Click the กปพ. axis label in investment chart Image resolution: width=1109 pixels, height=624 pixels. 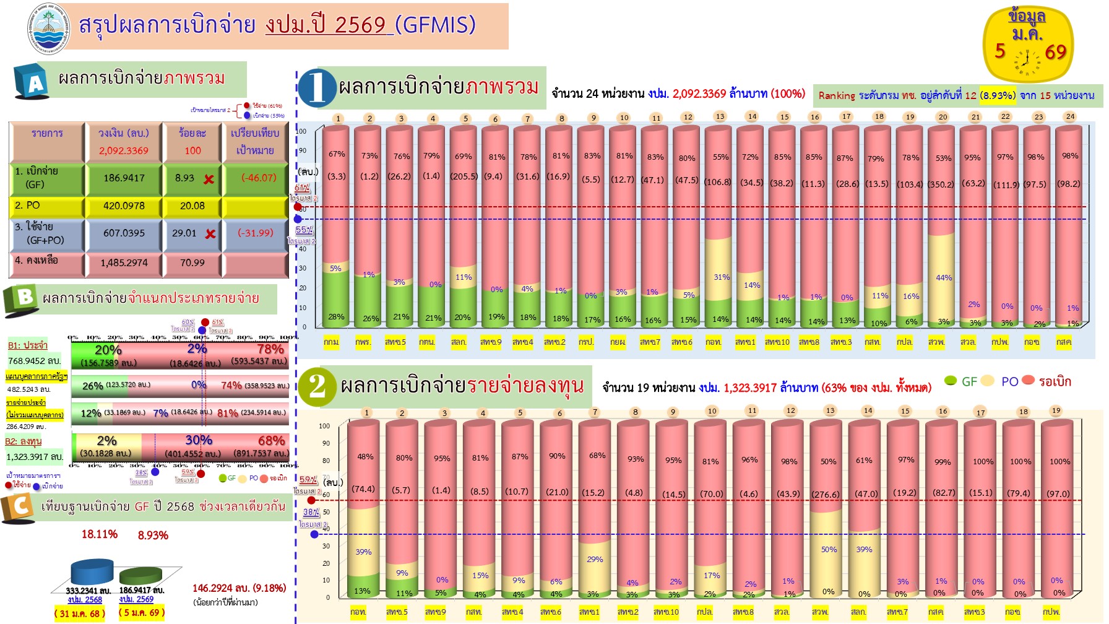(x=1051, y=612)
